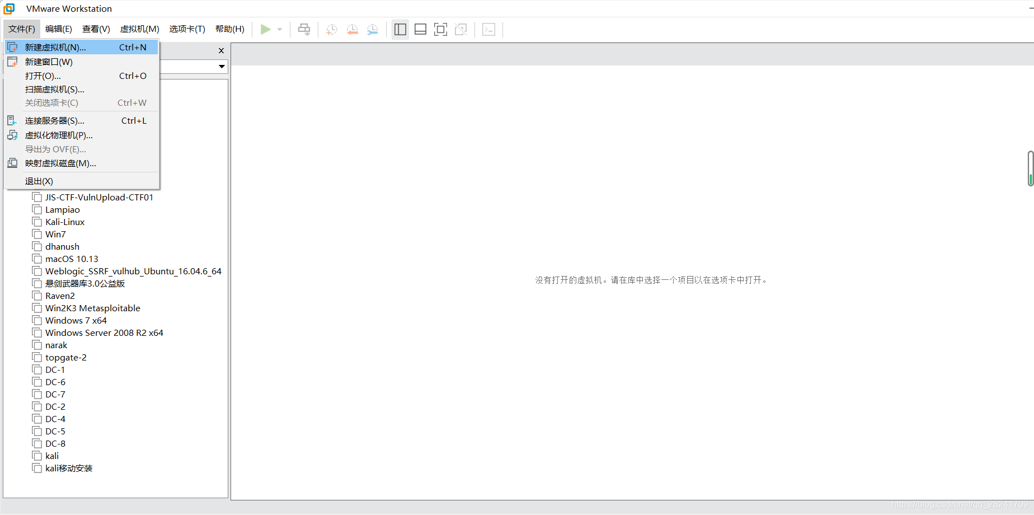The height and width of the screenshot is (515, 1034).
Task: Select Windows 7 x64 virtual machine
Action: [x=76, y=321]
